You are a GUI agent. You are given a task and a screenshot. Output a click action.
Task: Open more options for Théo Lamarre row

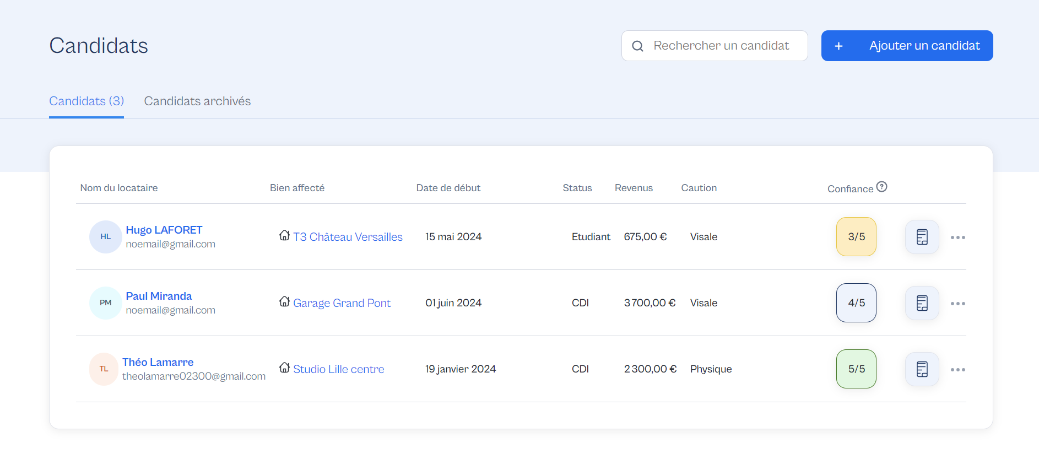[x=957, y=370]
